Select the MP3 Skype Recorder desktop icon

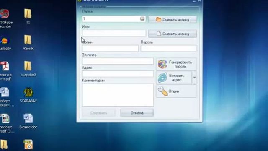click(5, 18)
